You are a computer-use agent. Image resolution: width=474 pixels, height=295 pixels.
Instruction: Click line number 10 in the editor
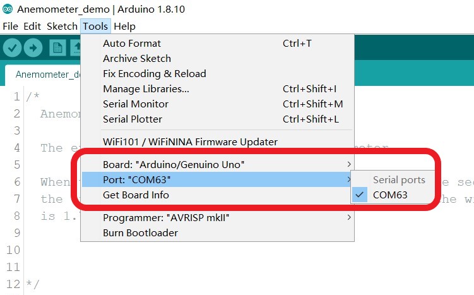(13, 250)
